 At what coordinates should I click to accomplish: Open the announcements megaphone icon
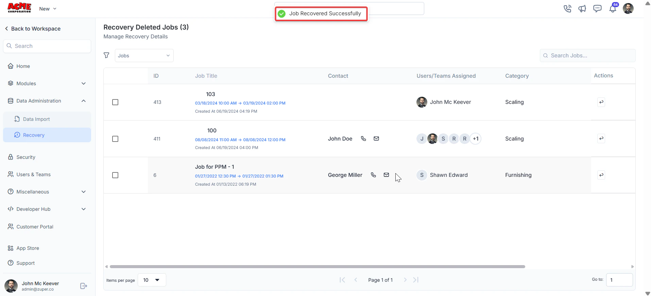pyautogui.click(x=582, y=8)
